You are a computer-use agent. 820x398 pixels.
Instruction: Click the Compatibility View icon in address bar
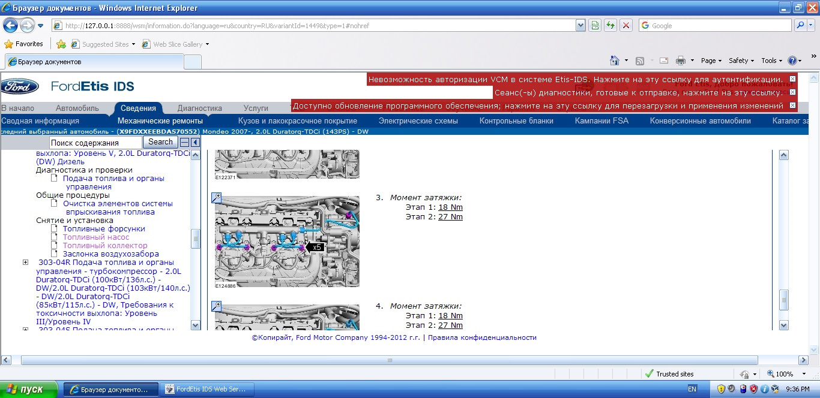(x=595, y=26)
